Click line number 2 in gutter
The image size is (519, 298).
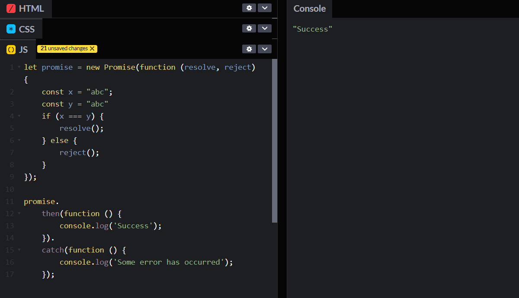coord(12,92)
